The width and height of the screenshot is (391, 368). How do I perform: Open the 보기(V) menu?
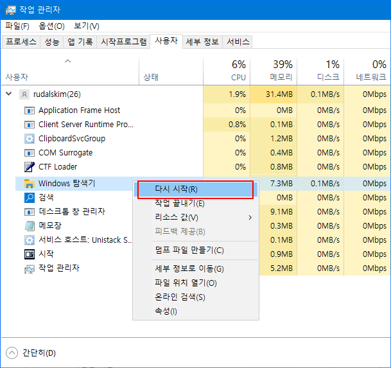point(87,26)
